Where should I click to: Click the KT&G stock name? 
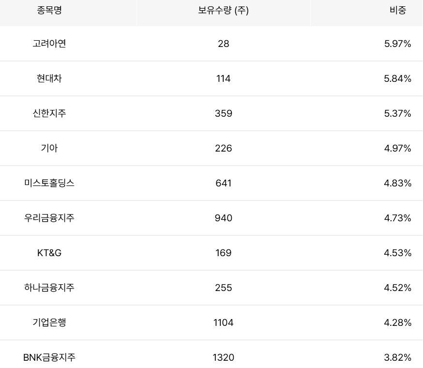49,253
